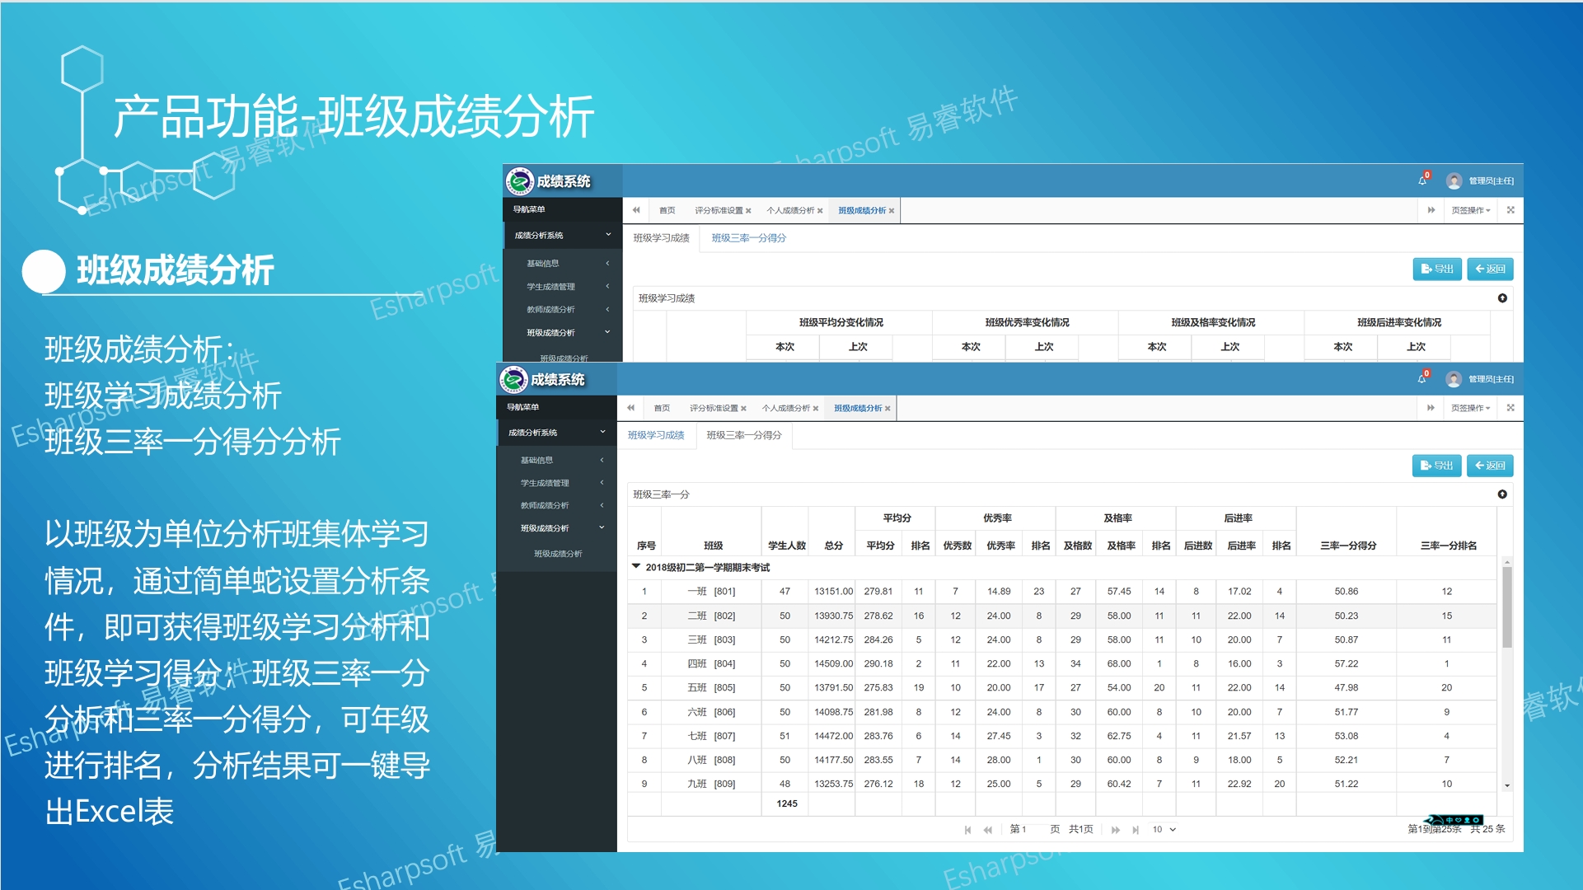
Task: Switch to the 班级三率一分得分 tab
Action: (x=743, y=435)
